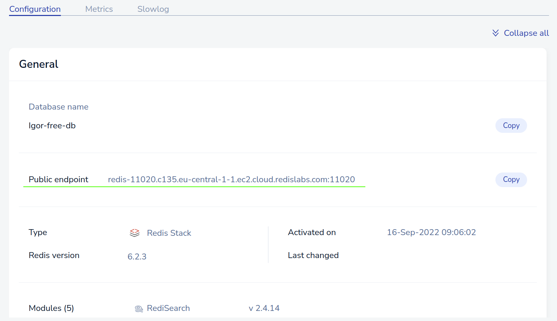Click the database name Igor-free-db

pyautogui.click(x=52, y=125)
